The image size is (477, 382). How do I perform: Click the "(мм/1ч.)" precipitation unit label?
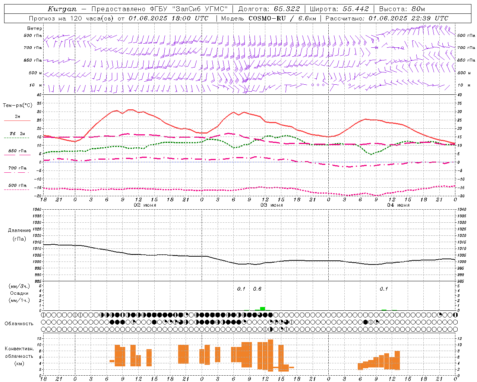pyautogui.click(x=19, y=300)
